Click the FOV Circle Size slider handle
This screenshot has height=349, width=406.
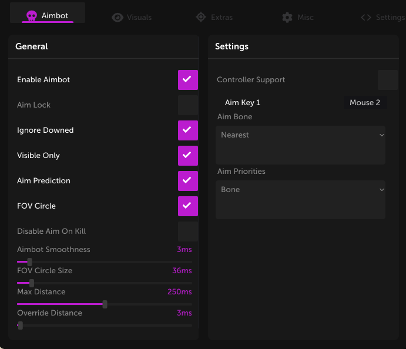point(32,283)
